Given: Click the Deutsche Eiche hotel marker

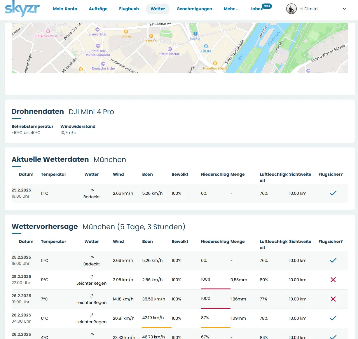Looking at the screenshot, I should (103, 64).
